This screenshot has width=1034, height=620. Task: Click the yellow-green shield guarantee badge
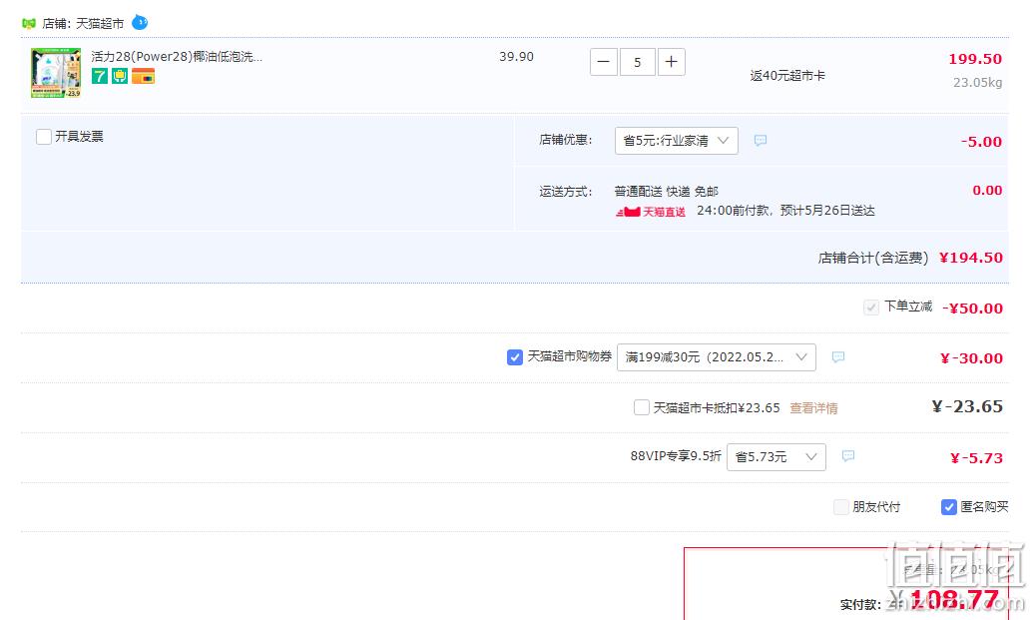120,76
